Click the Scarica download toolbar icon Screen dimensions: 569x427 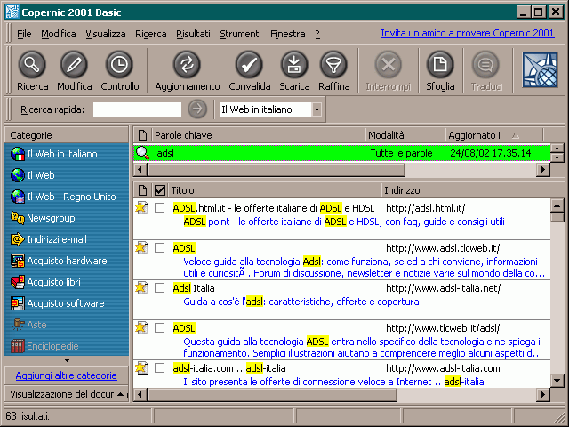[294, 65]
